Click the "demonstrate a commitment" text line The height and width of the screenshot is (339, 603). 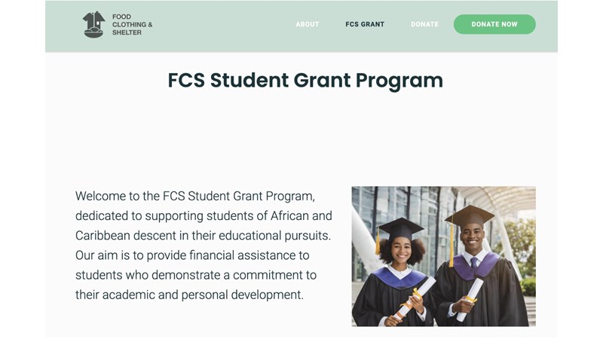point(196,275)
